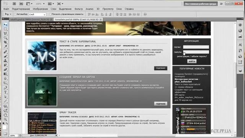Click the zoom percentage field in status bar

pos(14,135)
